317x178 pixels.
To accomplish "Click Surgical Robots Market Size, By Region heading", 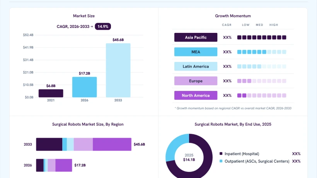I will 88,124.
